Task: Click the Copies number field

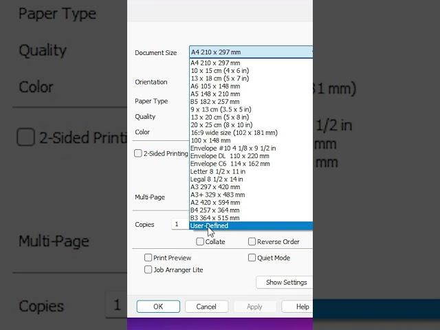Action: tap(180, 224)
